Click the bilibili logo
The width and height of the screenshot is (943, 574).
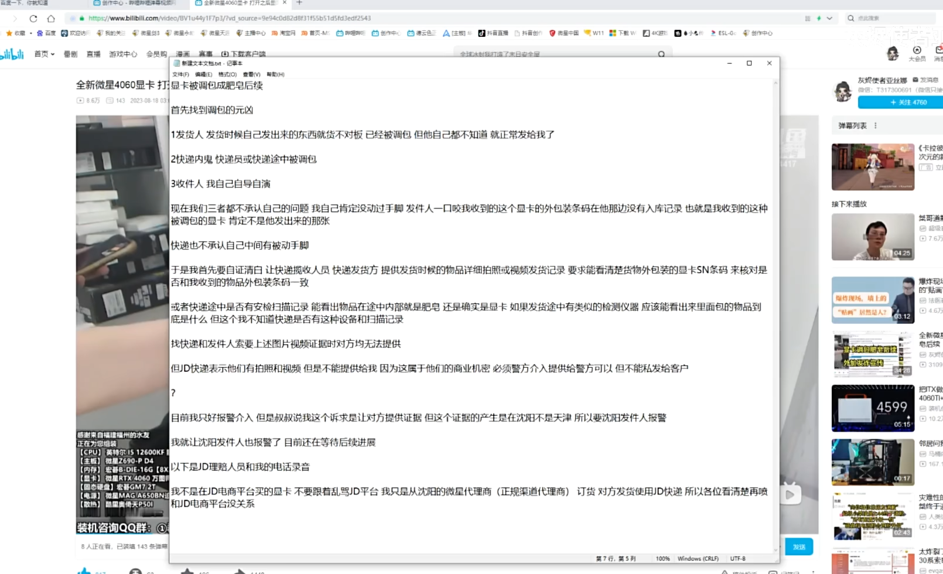point(12,54)
